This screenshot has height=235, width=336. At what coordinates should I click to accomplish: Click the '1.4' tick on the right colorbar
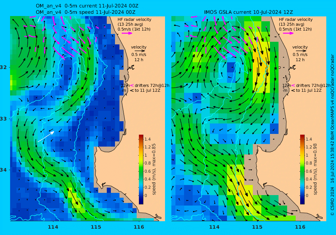[309, 139]
